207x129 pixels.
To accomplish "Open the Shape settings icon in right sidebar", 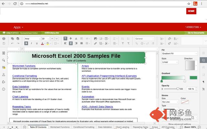I will (203, 60).
